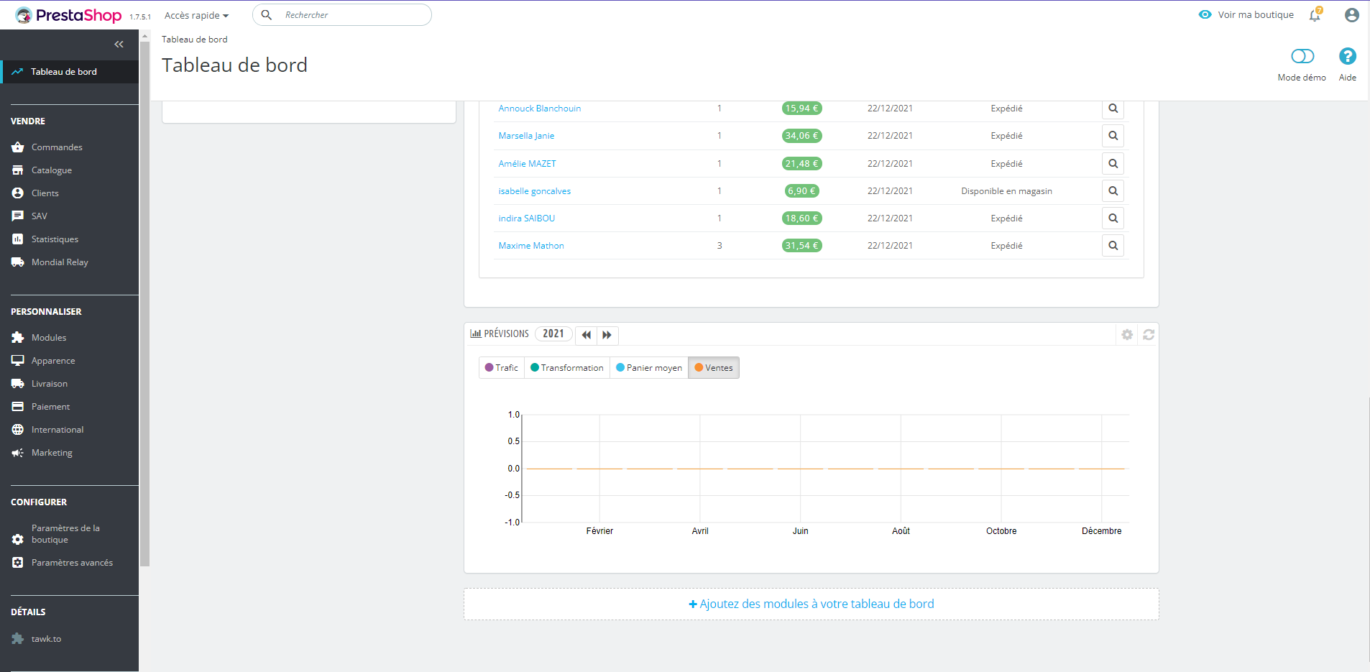Viewport: 1370px width, 672px height.
Task: Open the notifications bell
Action: 1315,15
